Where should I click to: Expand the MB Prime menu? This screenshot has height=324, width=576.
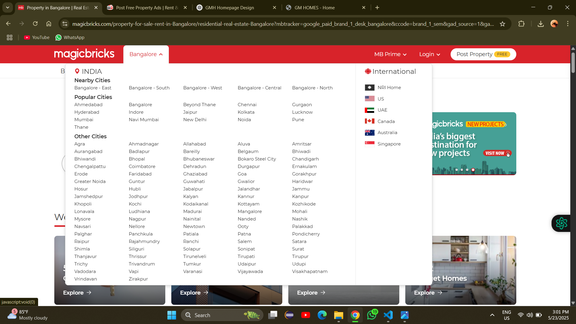pyautogui.click(x=390, y=54)
